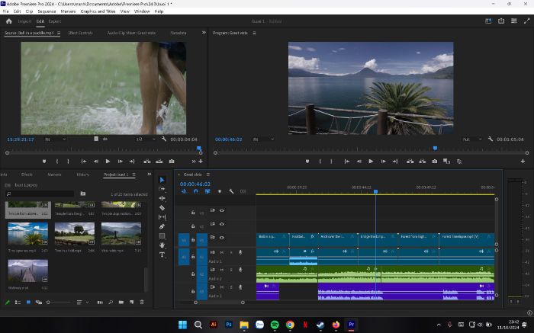Screen dimensions: 534x333
Task: Open Source monitor Fit zoom dropdown
Action: 55,139
